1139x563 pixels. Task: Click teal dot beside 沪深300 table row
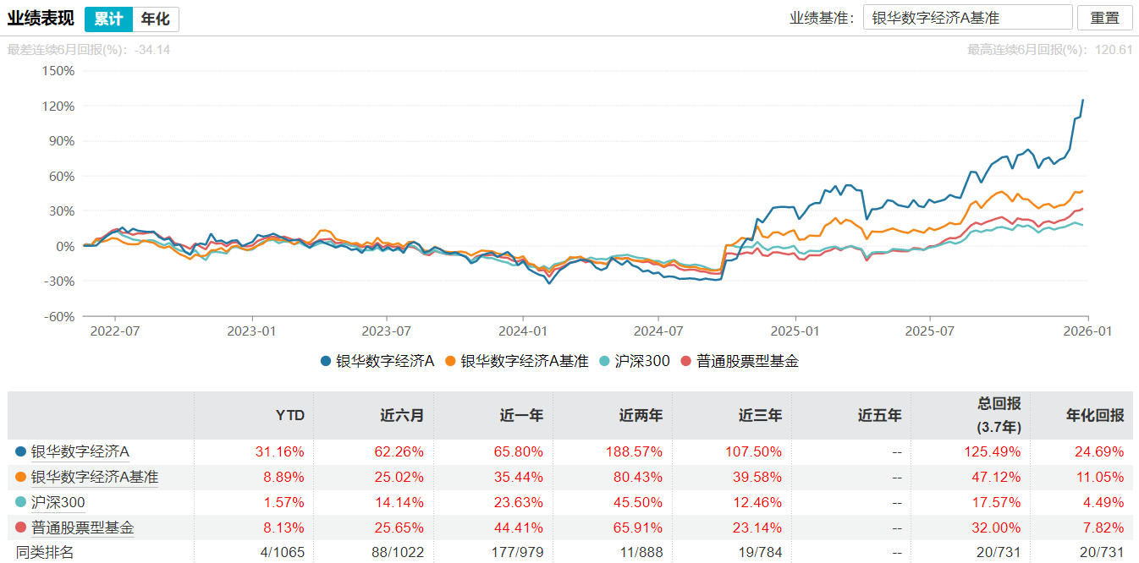[x=21, y=503]
